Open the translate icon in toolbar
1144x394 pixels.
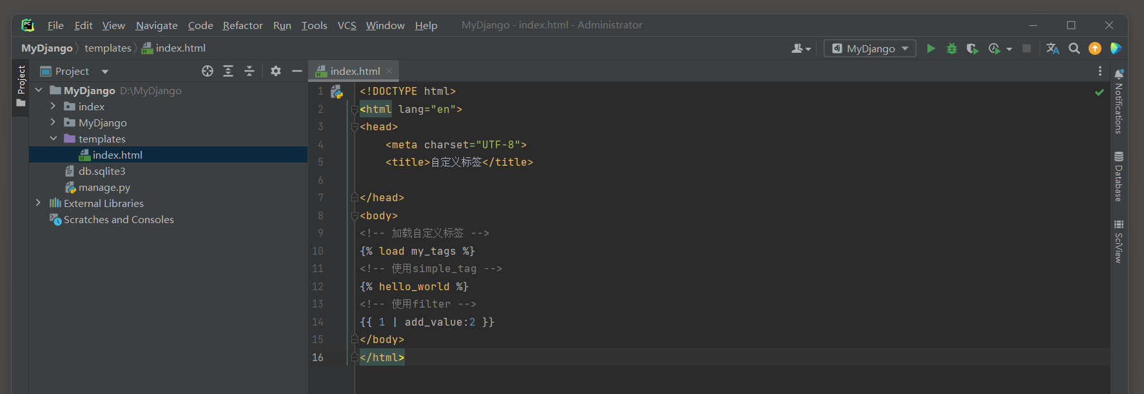tap(1053, 48)
